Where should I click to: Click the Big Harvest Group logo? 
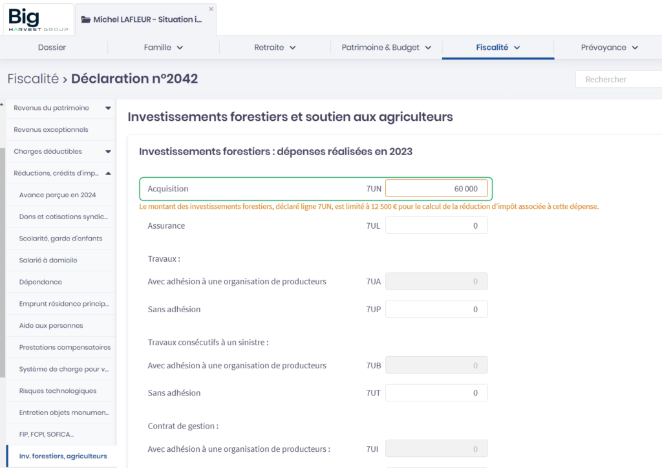point(38,19)
